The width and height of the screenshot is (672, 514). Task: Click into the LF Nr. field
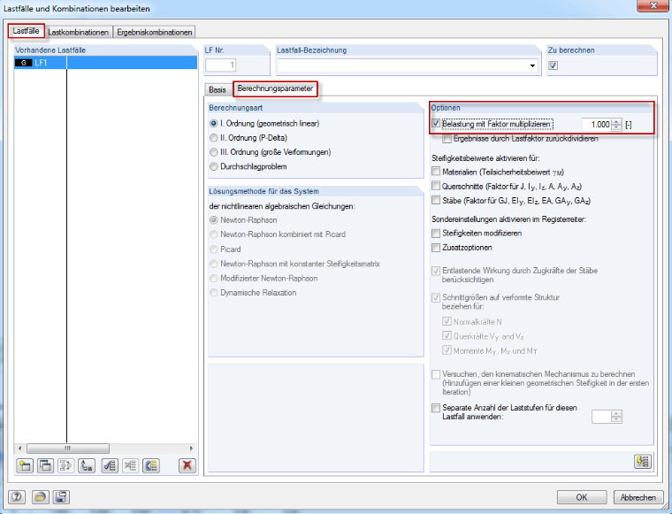pyautogui.click(x=221, y=65)
